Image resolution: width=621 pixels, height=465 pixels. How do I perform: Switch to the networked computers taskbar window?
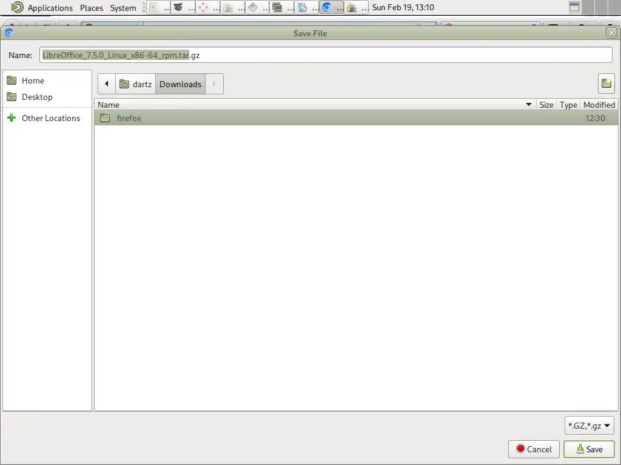click(x=282, y=7)
